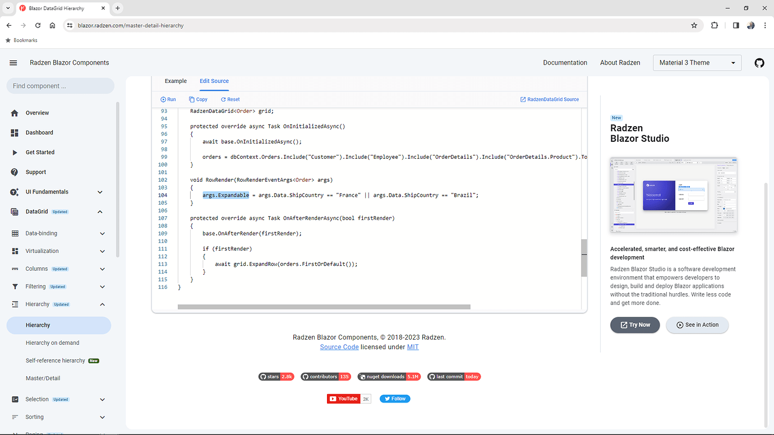
Task: Copy the example source code
Action: click(198, 99)
